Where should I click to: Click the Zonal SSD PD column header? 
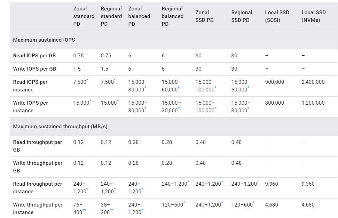[204, 16]
